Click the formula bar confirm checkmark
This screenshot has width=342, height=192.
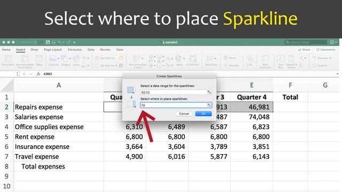[31, 74]
